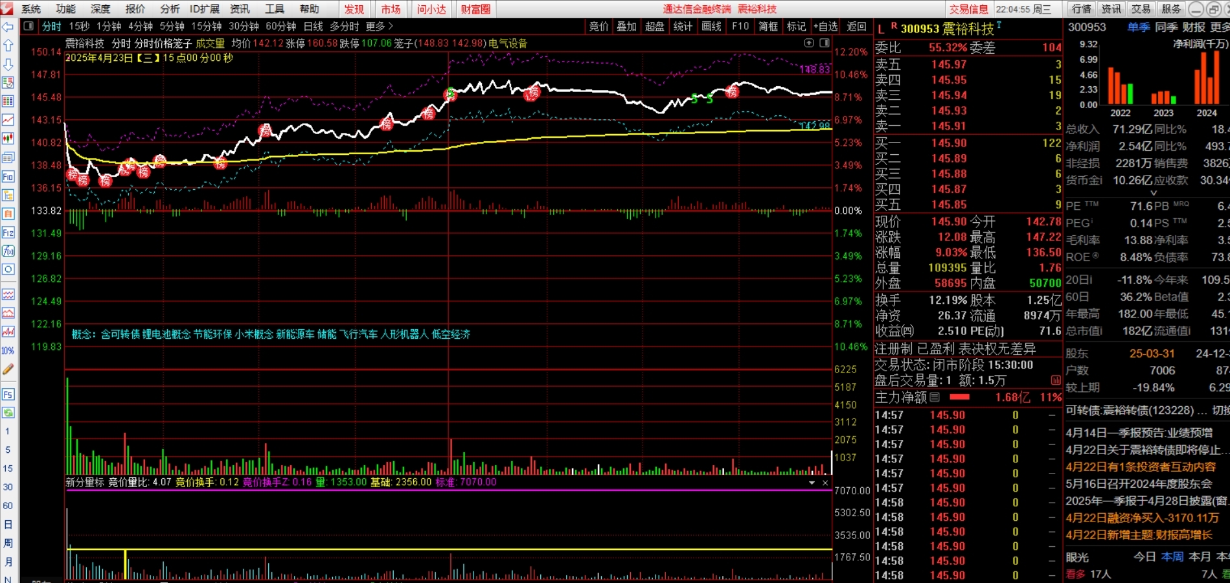Open the dropdown arrow on 新分量标 indicator bar
1230x583 pixels.
812,483
